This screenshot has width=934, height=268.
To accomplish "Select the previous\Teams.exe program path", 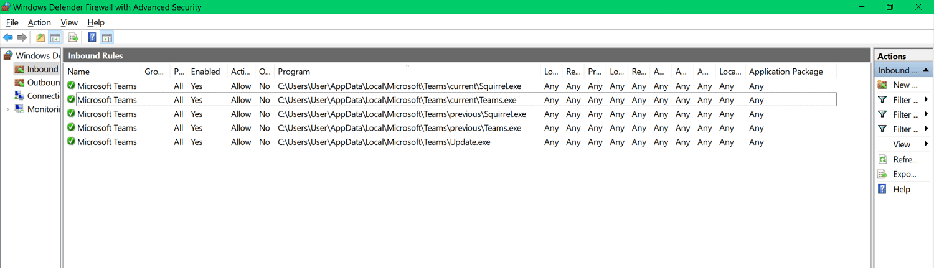I will (399, 128).
